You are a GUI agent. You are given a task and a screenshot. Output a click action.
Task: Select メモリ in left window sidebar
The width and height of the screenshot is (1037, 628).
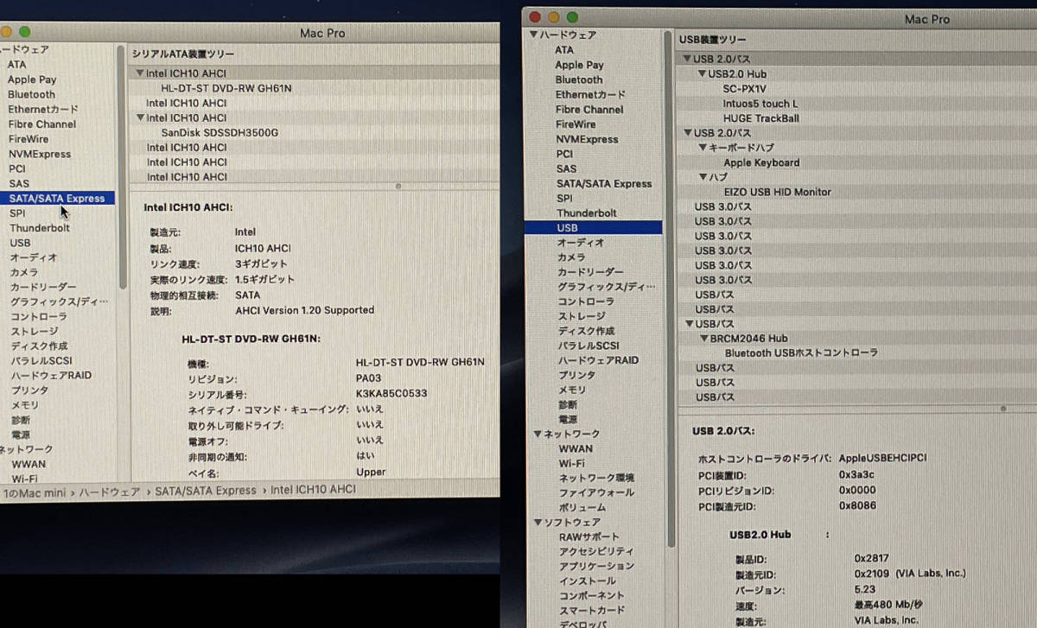(24, 405)
